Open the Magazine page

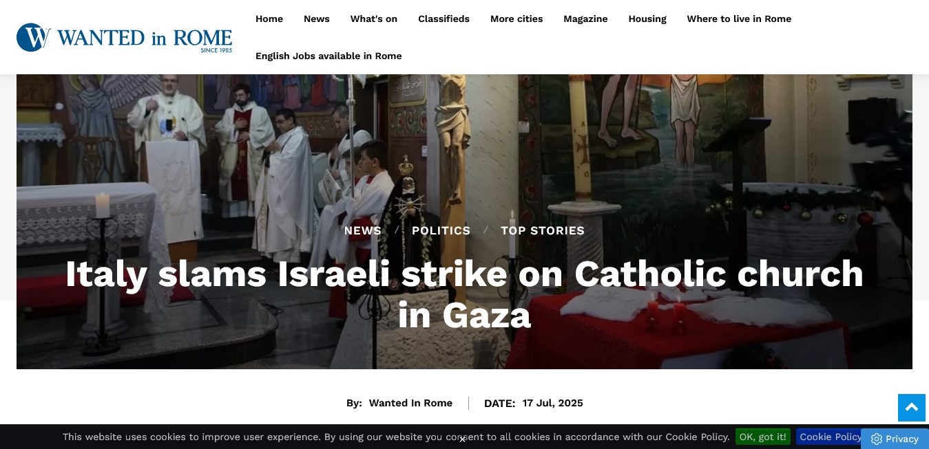click(585, 19)
